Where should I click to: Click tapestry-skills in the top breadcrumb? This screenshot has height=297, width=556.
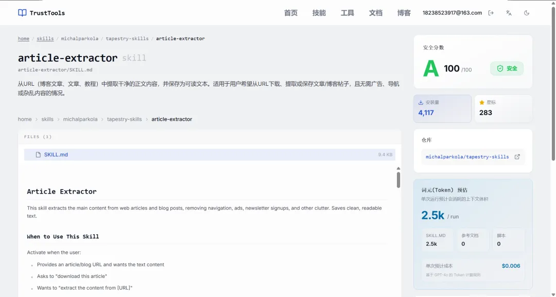tap(127, 39)
